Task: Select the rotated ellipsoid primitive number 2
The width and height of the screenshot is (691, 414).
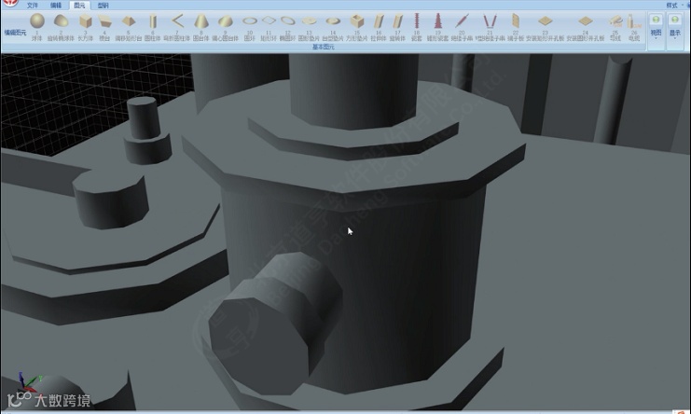Action: [61, 26]
